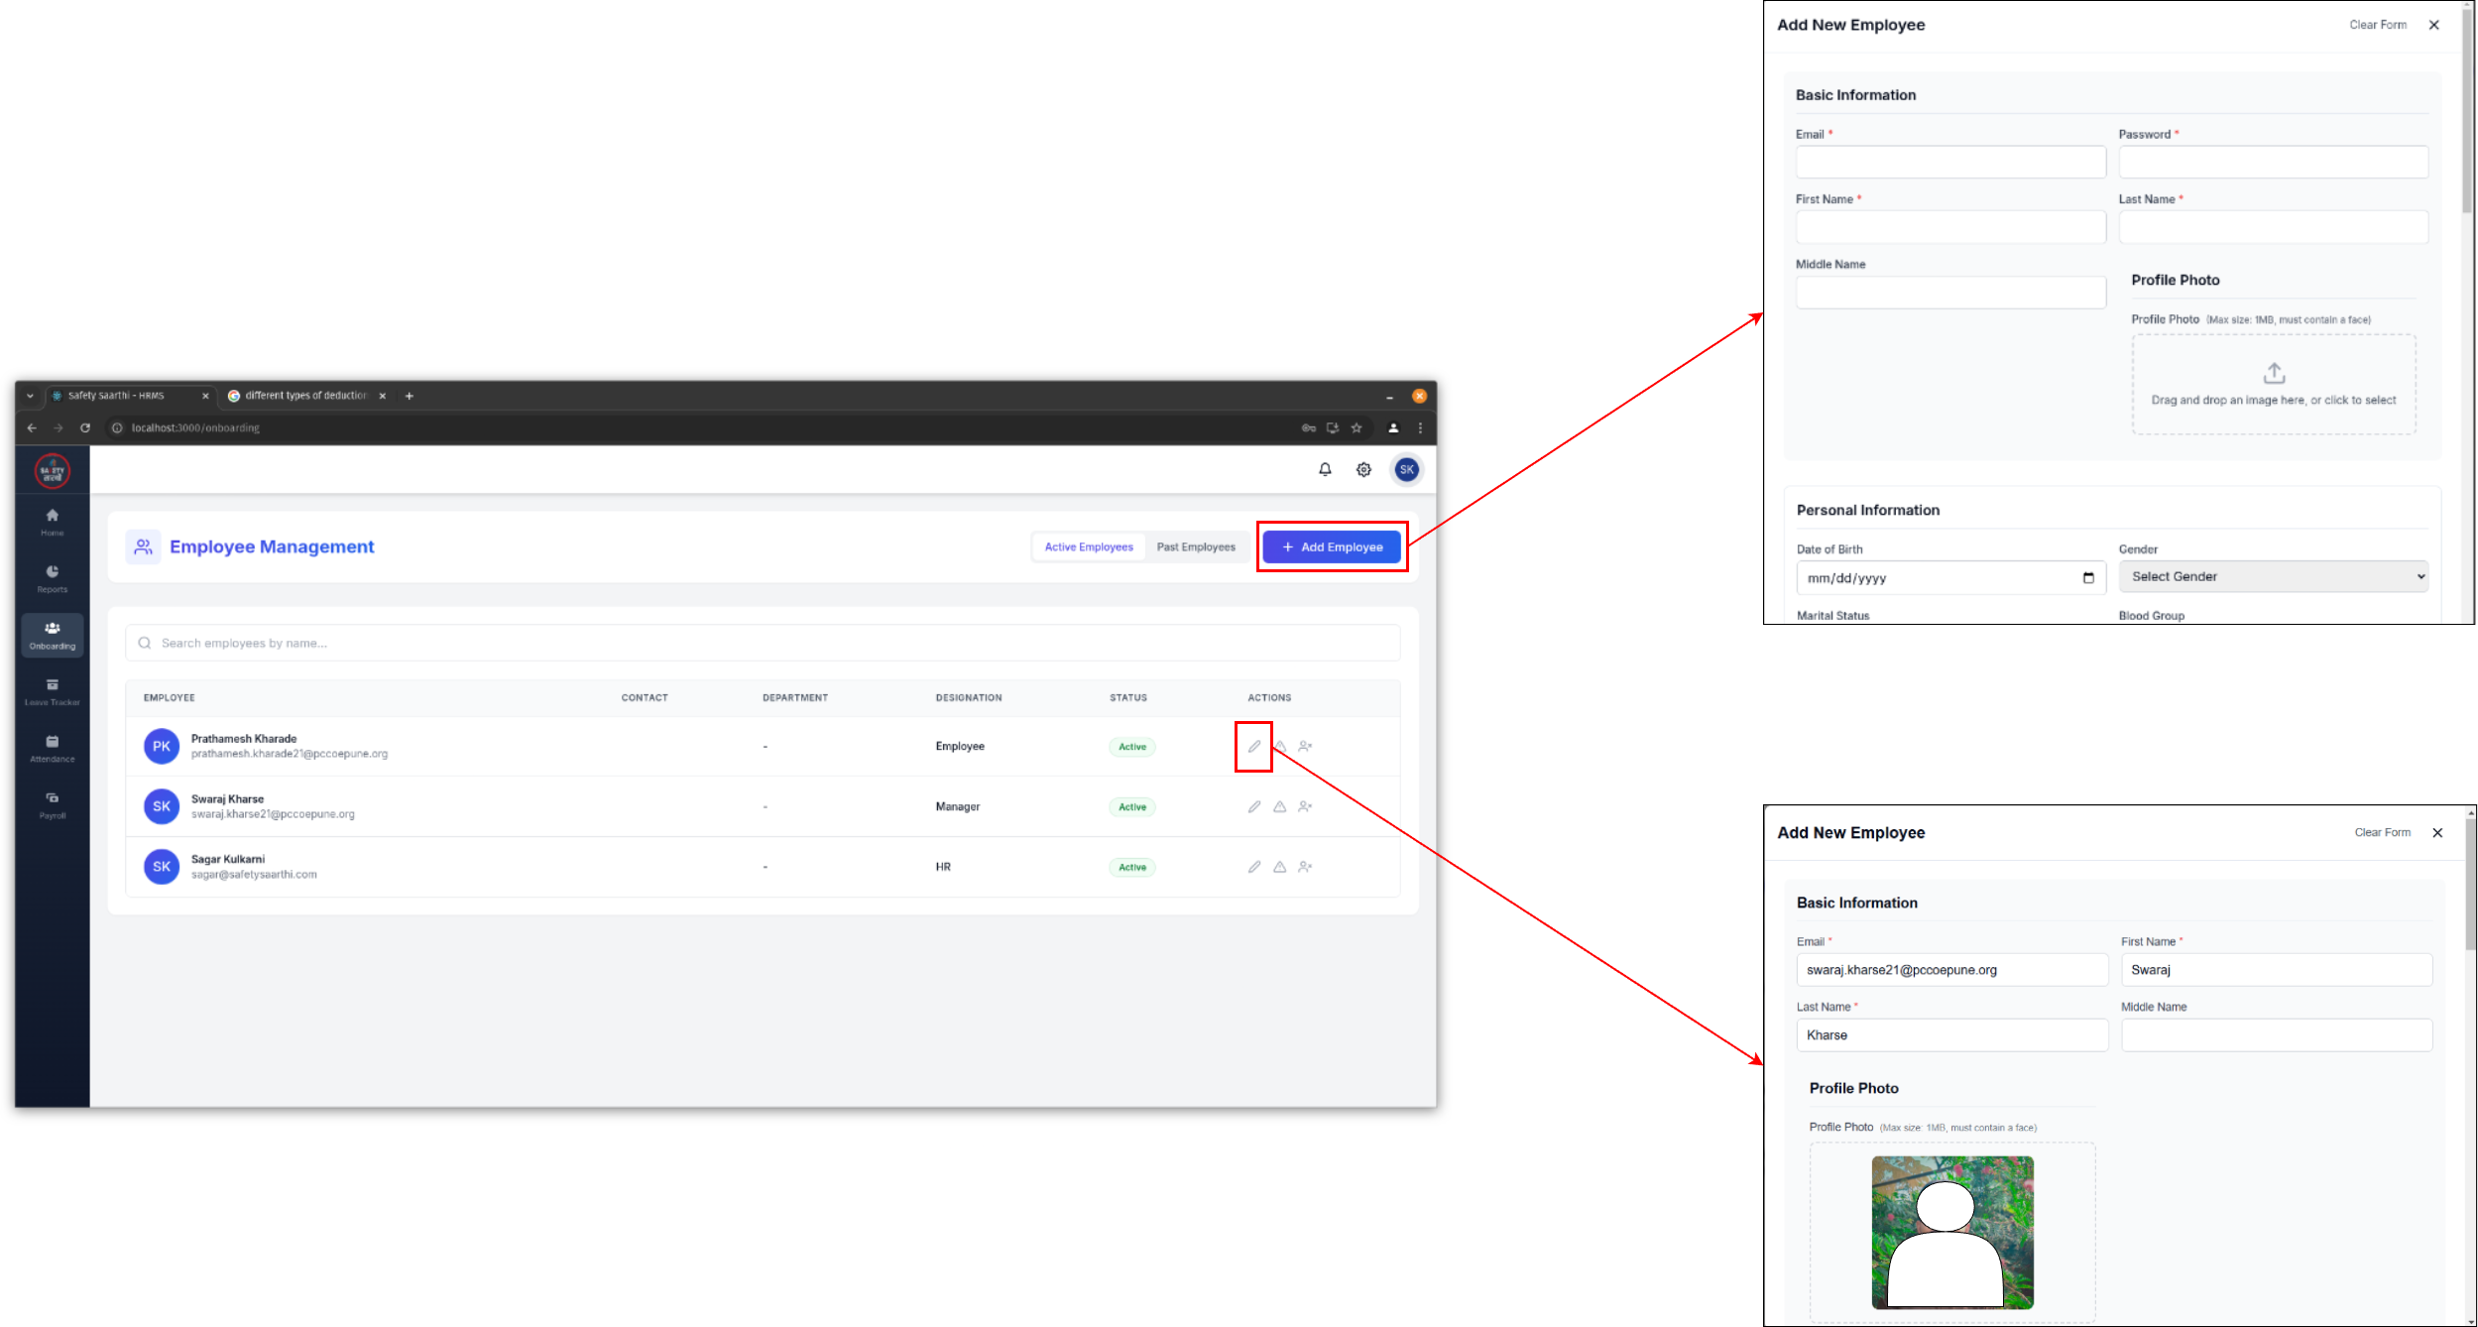Expand the Select Gender dropdown
The image size is (2478, 1327).
click(2273, 576)
